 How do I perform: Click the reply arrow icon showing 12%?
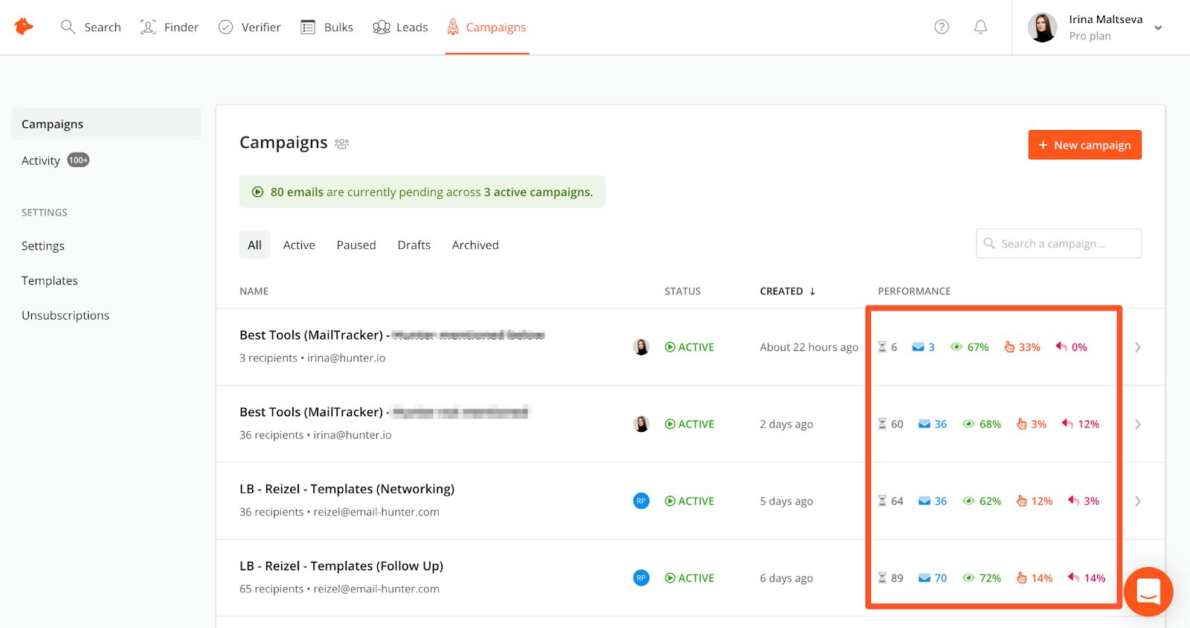(1067, 424)
